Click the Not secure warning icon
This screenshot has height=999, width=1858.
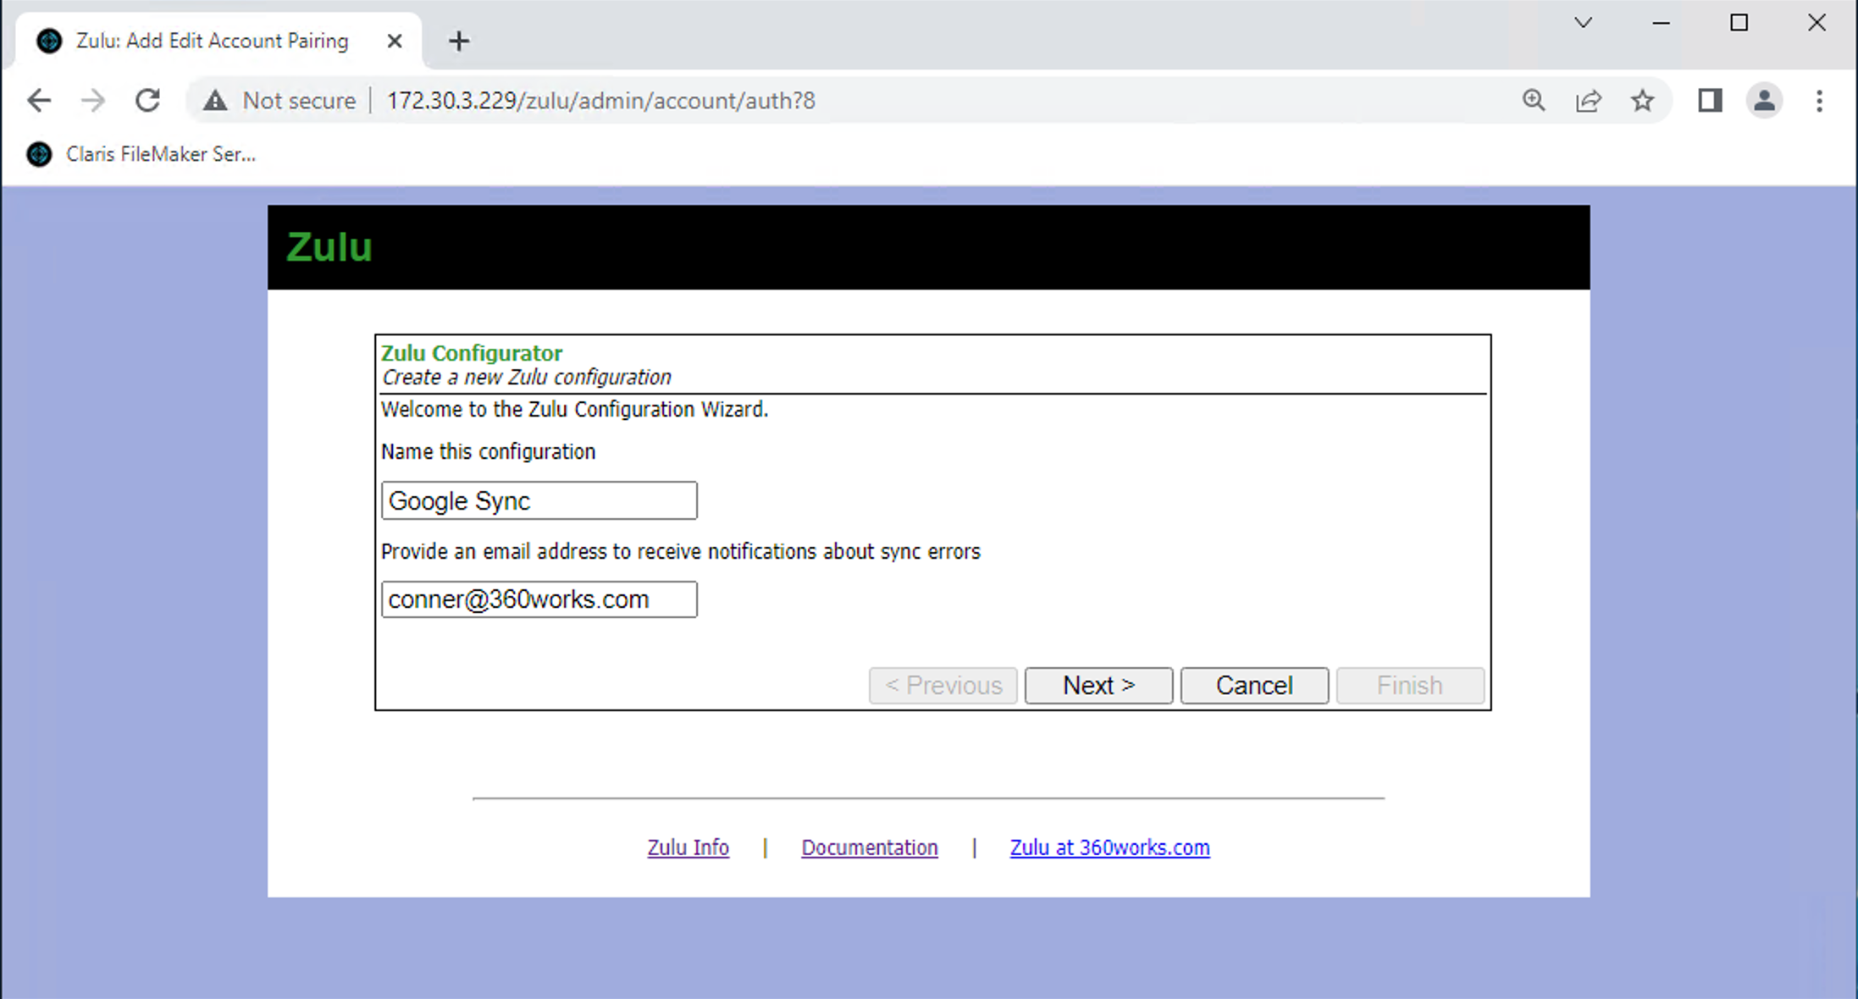click(x=215, y=101)
